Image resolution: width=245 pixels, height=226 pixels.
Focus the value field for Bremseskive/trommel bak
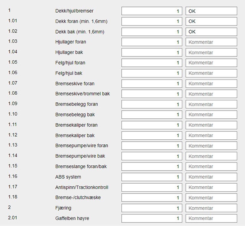(152, 94)
